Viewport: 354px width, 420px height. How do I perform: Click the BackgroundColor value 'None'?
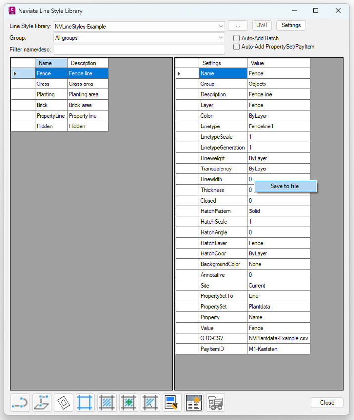coord(279,264)
